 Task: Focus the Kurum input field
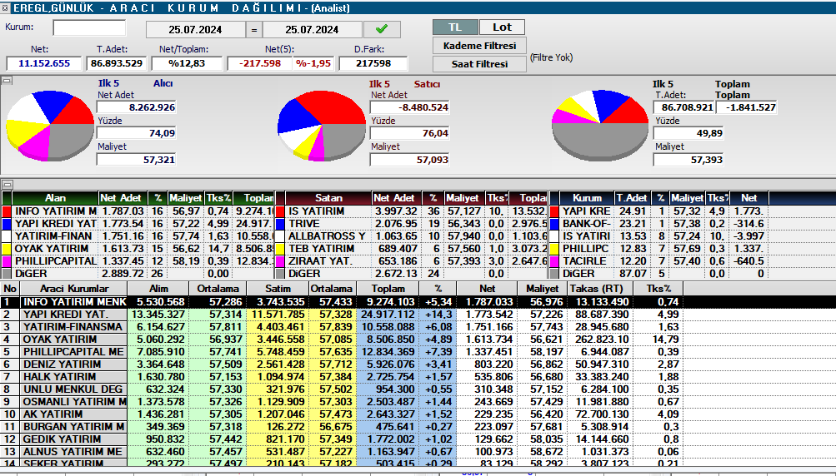(x=89, y=27)
